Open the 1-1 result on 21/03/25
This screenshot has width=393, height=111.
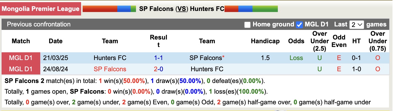(x=158, y=58)
